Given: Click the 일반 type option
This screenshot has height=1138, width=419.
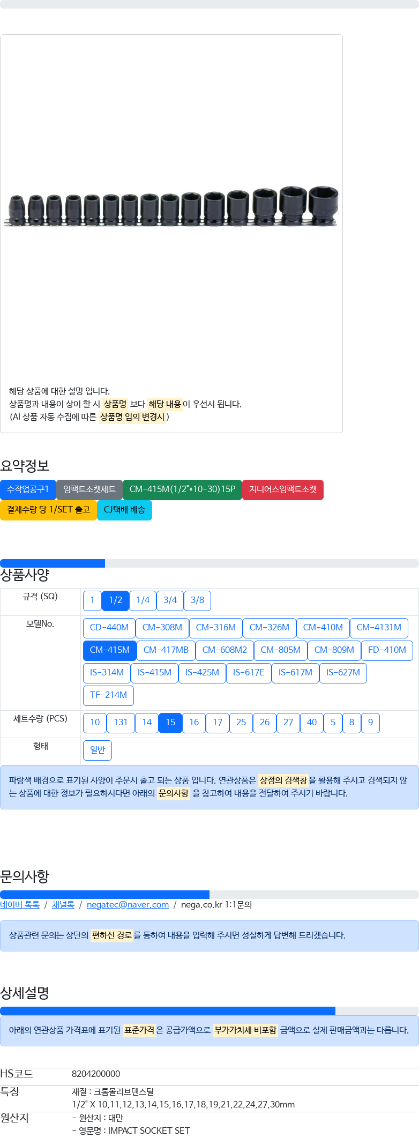Looking at the screenshot, I should [98, 750].
